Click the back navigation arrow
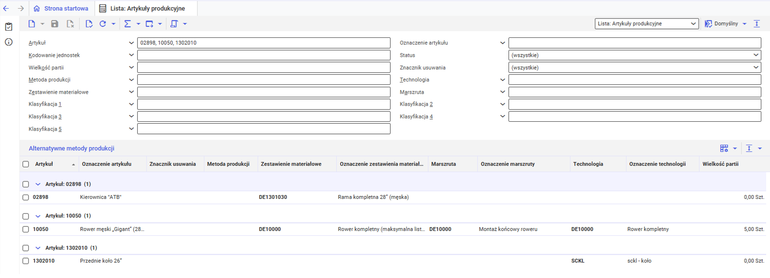Image resolution: width=770 pixels, height=278 pixels. point(6,8)
